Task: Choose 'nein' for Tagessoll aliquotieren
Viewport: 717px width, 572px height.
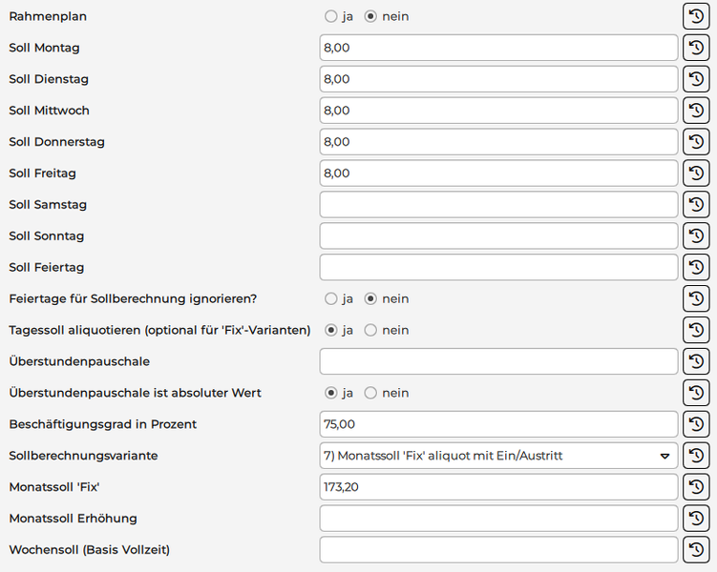Action: 371,330
